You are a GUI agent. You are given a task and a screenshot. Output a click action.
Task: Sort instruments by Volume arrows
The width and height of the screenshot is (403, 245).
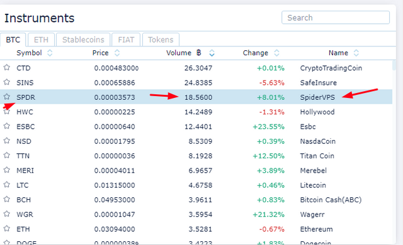point(212,53)
